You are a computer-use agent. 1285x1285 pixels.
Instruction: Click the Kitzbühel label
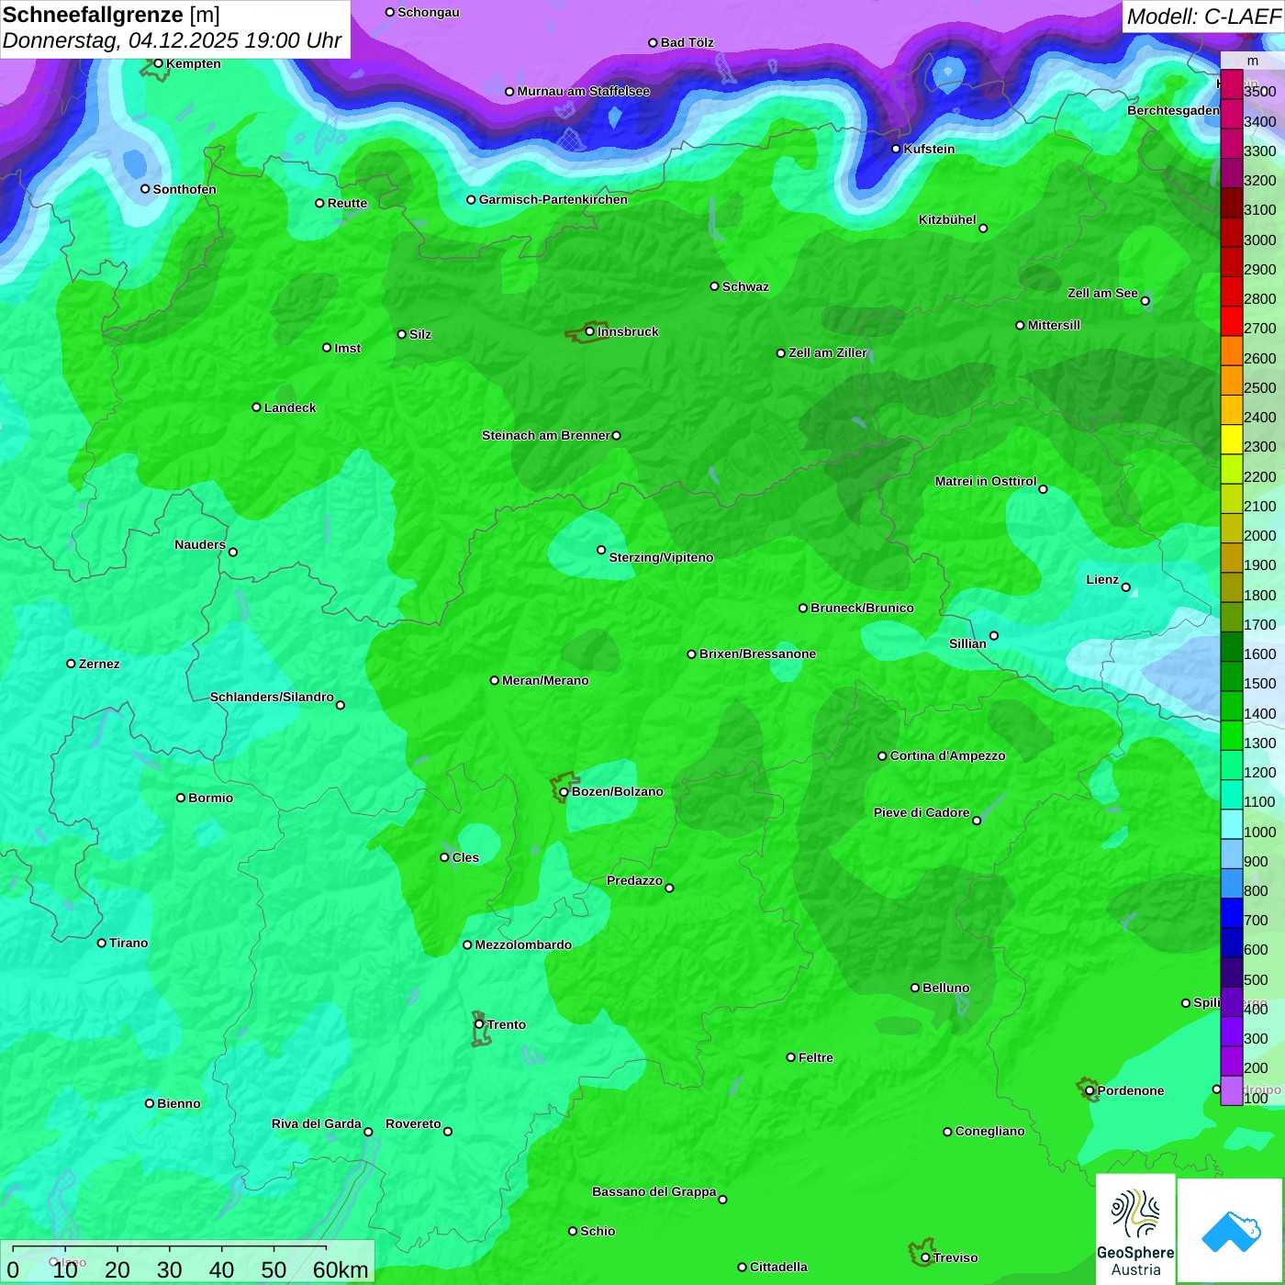[947, 219]
